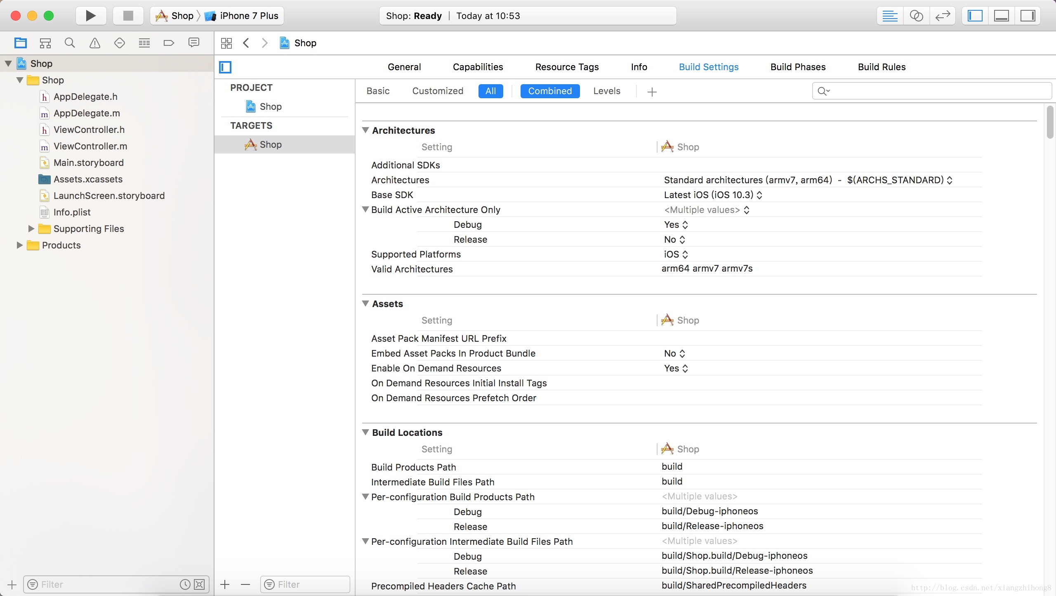Open the Project navigator folder icon
The height and width of the screenshot is (596, 1056).
pyautogui.click(x=20, y=43)
